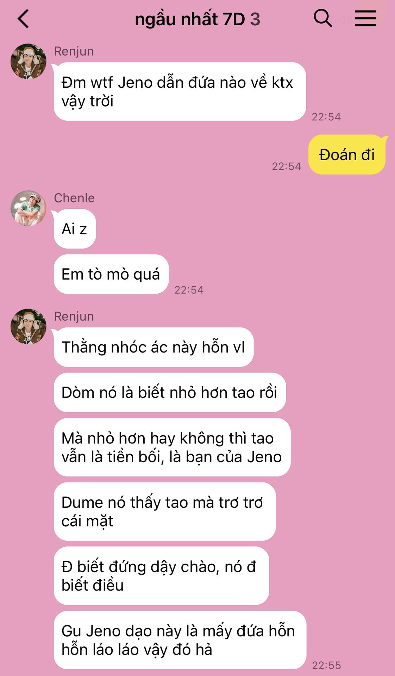This screenshot has height=676, width=395.
Task: Tap the member count '3' in header
Action: click(x=255, y=19)
